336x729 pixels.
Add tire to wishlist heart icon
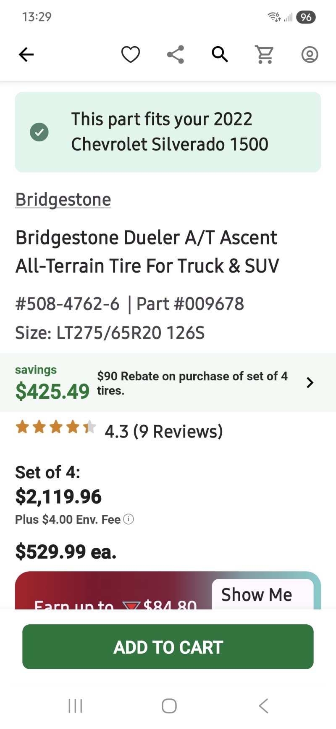point(131,55)
